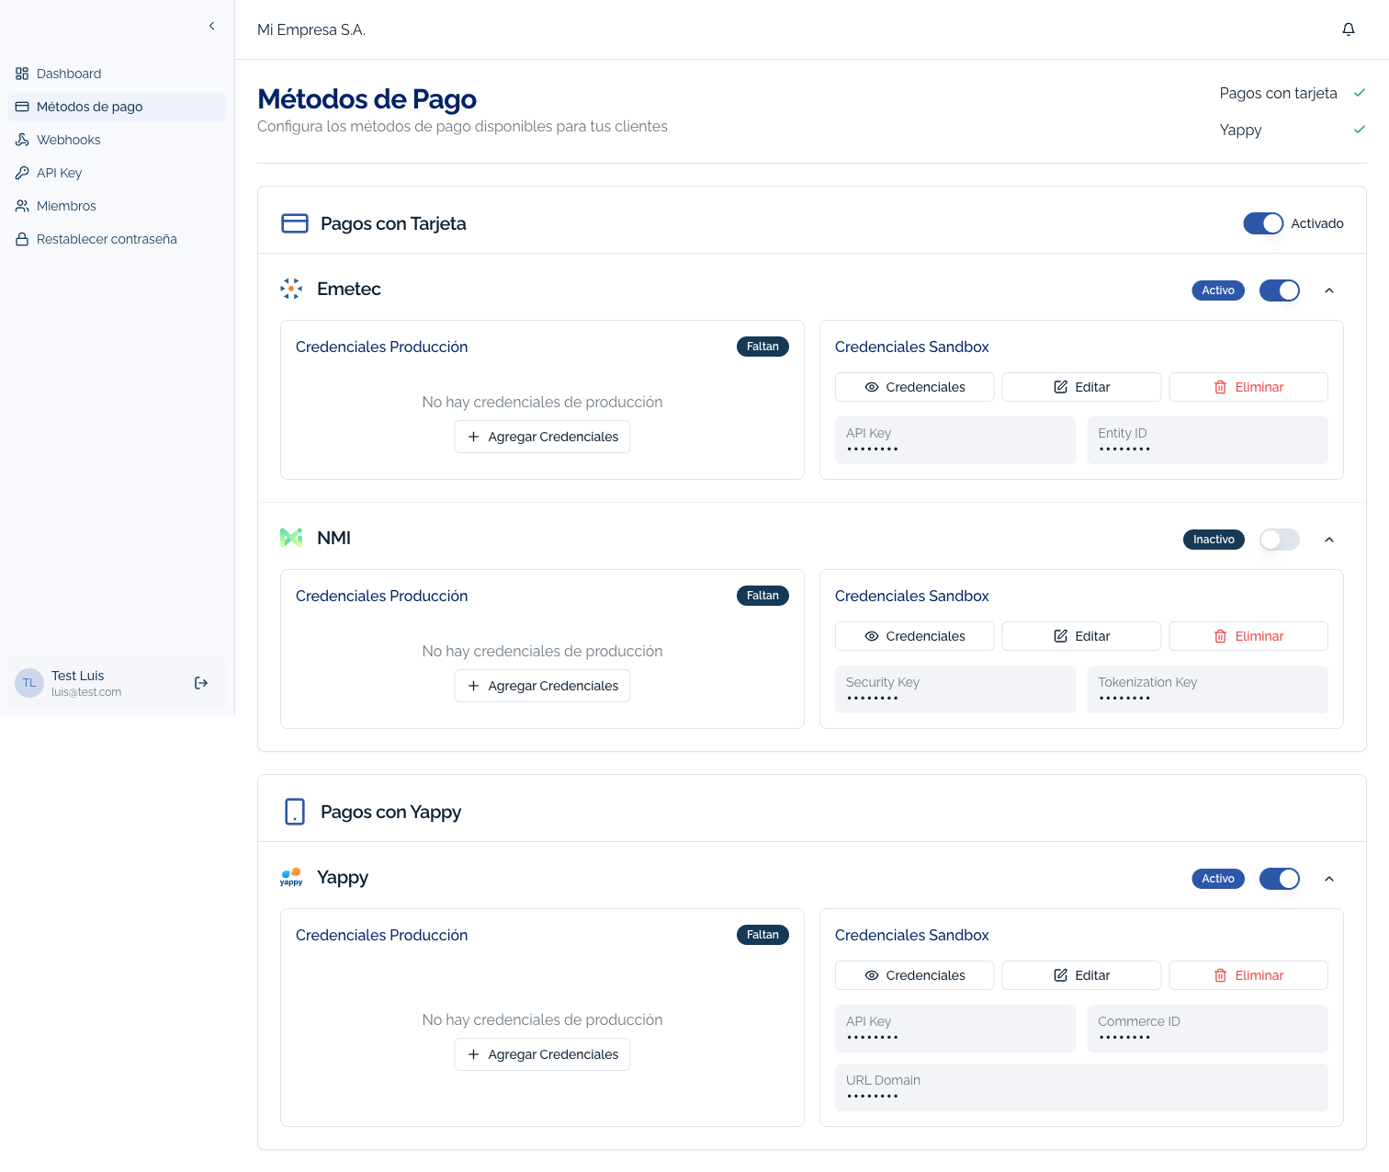Click the Yappy provider logo
This screenshot has width=1389, height=1172.
(291, 878)
